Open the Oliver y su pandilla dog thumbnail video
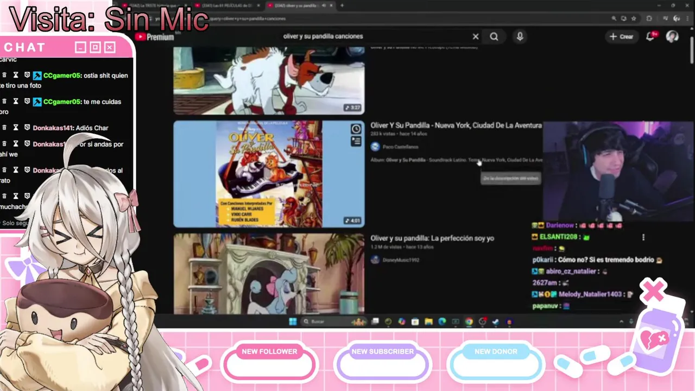Screen dimensions: 695x391 tap(269, 80)
